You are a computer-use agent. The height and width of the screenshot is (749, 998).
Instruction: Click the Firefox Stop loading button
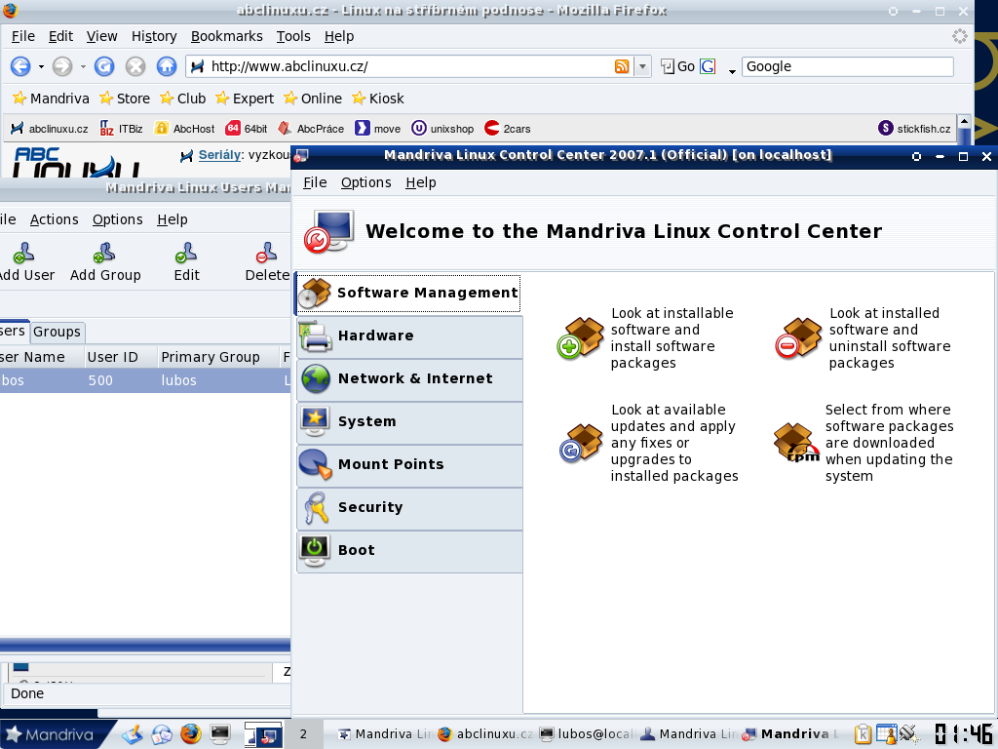(134, 66)
